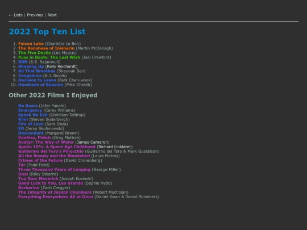Click The Banshees of Inisherin link
Viewport: 307px width, 230px height.
click(x=47, y=48)
